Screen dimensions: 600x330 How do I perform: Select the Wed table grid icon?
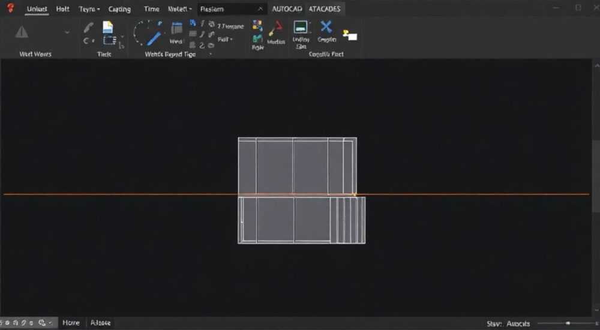(177, 29)
